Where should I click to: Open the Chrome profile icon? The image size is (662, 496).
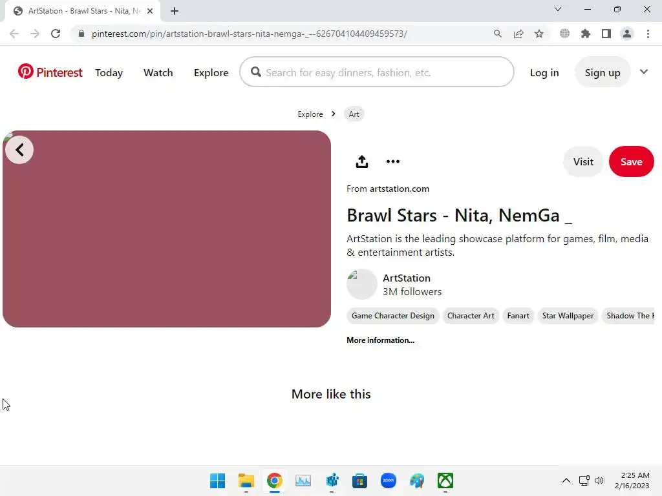627,34
